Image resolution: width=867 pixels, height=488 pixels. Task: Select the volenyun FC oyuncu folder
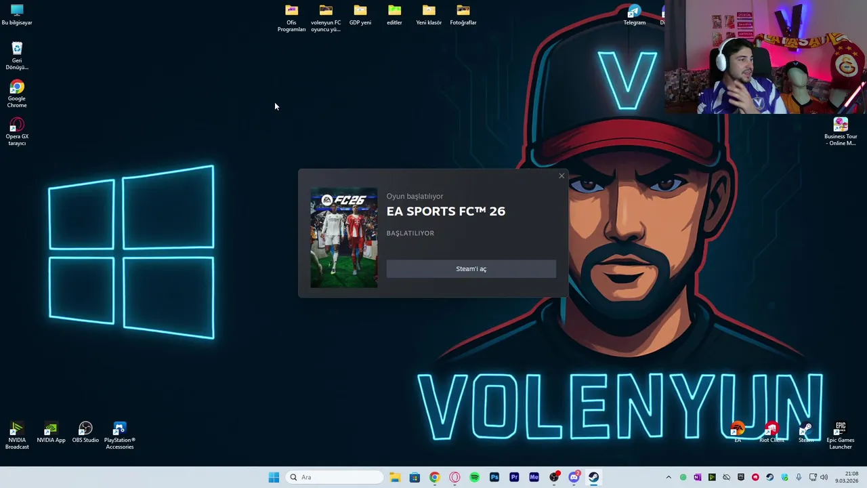[x=326, y=18]
